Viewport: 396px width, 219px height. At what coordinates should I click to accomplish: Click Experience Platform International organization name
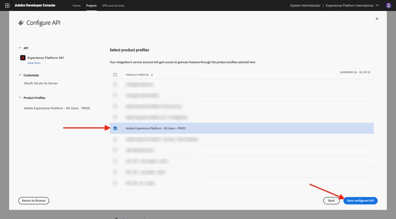coord(350,6)
